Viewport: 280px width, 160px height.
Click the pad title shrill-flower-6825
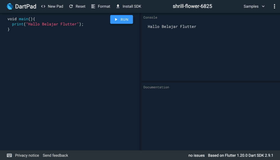click(x=192, y=6)
